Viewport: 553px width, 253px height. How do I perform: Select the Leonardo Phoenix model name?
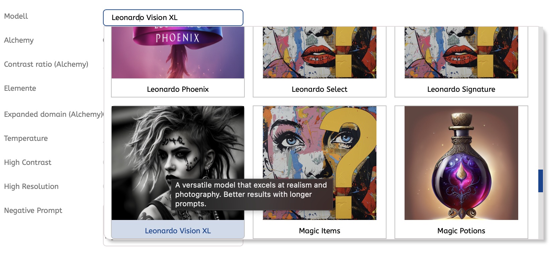[x=178, y=89]
